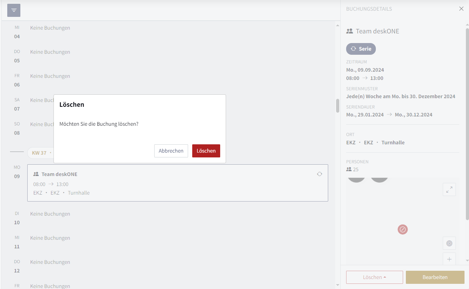Screen dimensions: 469x289
Task: Cancel the dialog with Abbrechen
Action: point(171,151)
